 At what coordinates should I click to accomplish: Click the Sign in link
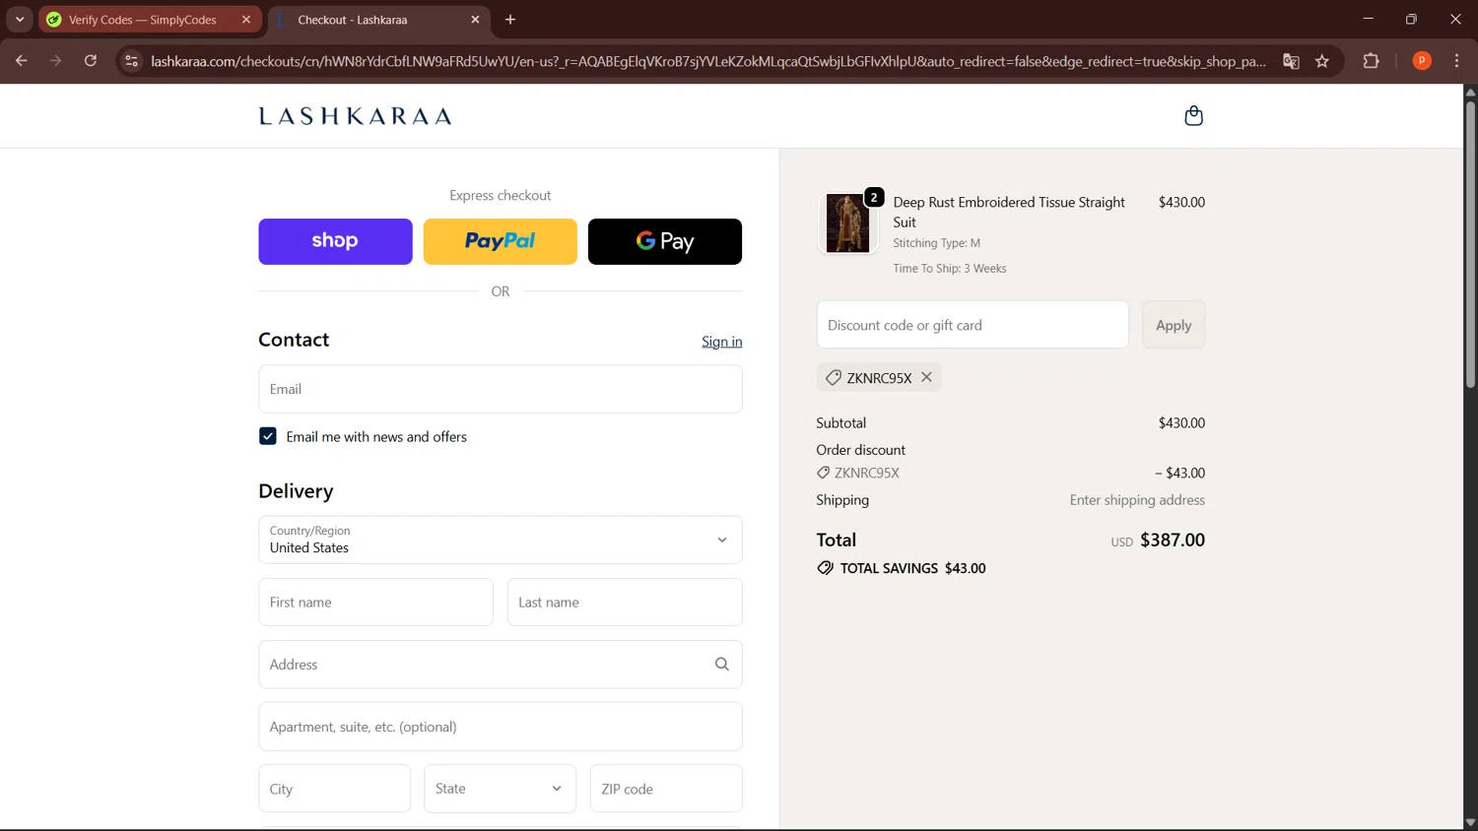click(722, 342)
